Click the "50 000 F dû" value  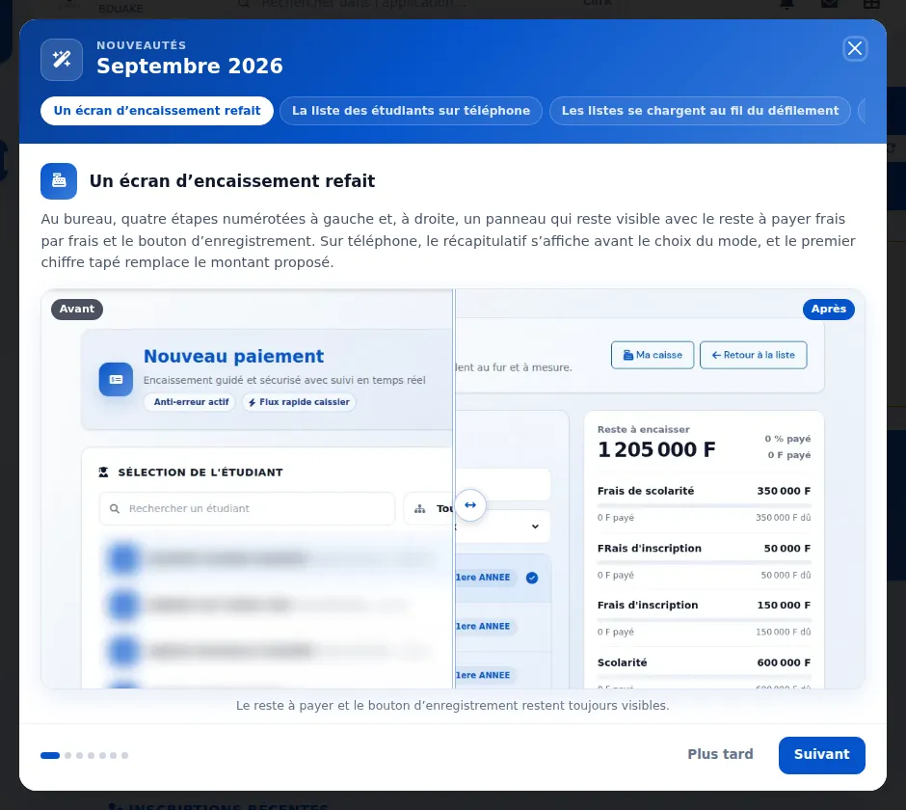coord(786,576)
